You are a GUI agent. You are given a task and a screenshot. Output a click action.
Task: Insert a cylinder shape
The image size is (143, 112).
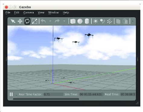(87, 21)
